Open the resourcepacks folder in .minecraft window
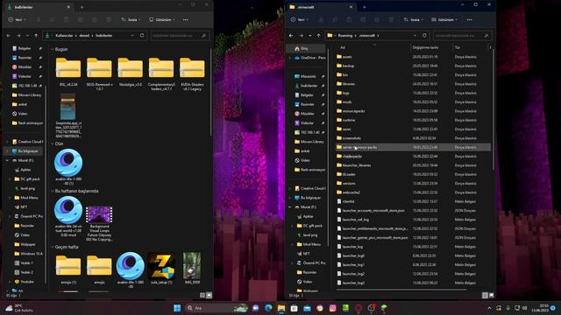 coord(353,111)
